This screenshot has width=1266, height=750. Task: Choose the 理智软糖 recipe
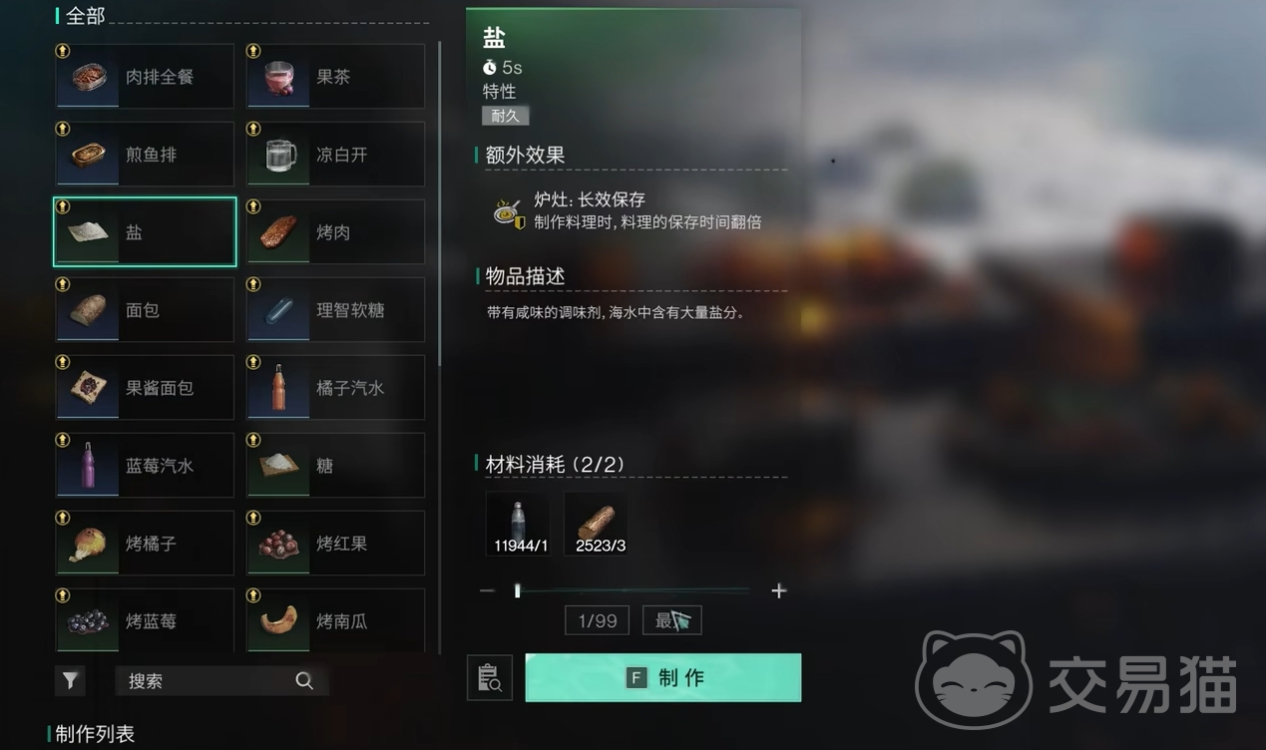click(336, 309)
